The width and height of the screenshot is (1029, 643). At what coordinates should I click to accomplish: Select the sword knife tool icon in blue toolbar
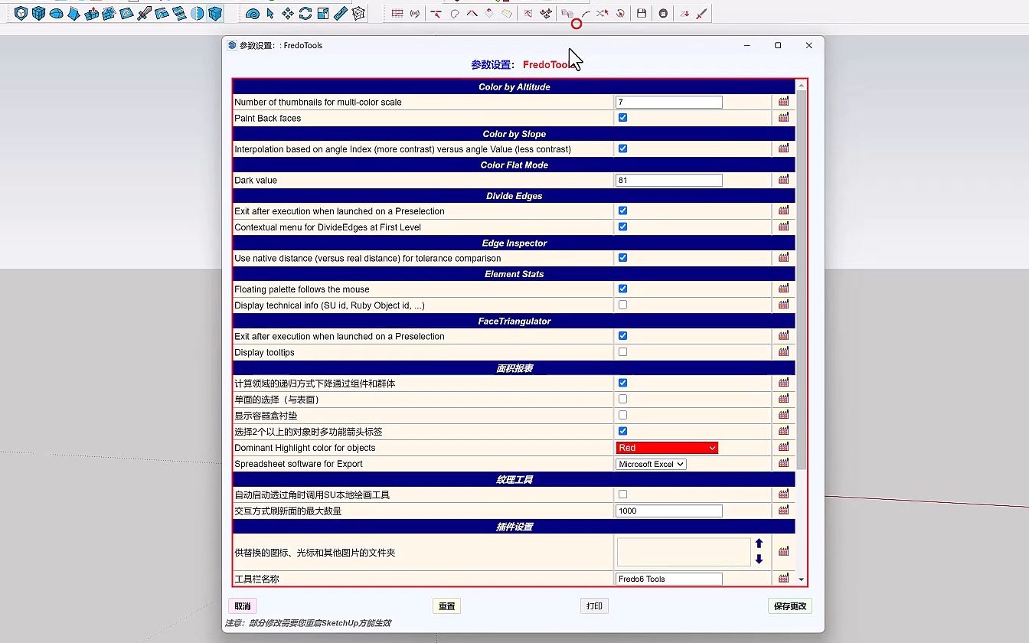tap(144, 13)
